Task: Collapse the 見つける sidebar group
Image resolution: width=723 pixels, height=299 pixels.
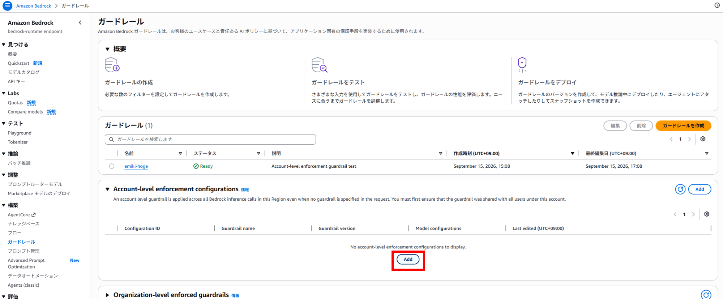Action: coord(4,44)
